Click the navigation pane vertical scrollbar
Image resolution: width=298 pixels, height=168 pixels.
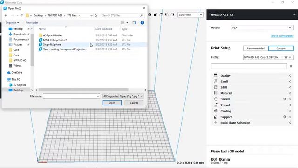pyautogui.click(x=32, y=49)
